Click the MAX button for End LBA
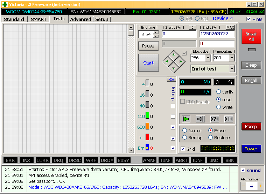The height and width of the screenshot is (194, 266). point(230,27)
